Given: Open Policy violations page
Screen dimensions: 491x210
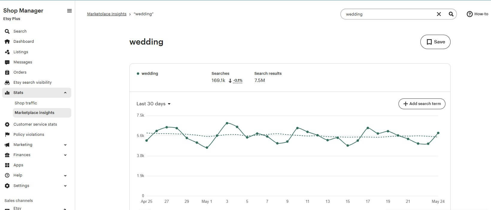Looking at the screenshot, I should point(29,135).
